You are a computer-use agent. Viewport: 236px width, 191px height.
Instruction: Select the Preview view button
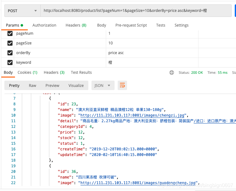pos(52,85)
